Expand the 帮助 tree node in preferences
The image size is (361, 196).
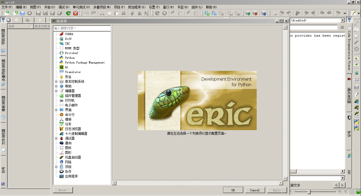pos(56,86)
